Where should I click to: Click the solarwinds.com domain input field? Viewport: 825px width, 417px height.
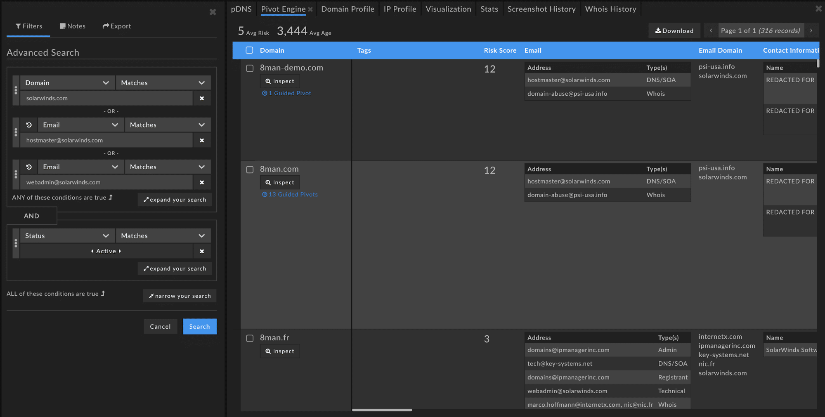click(106, 98)
